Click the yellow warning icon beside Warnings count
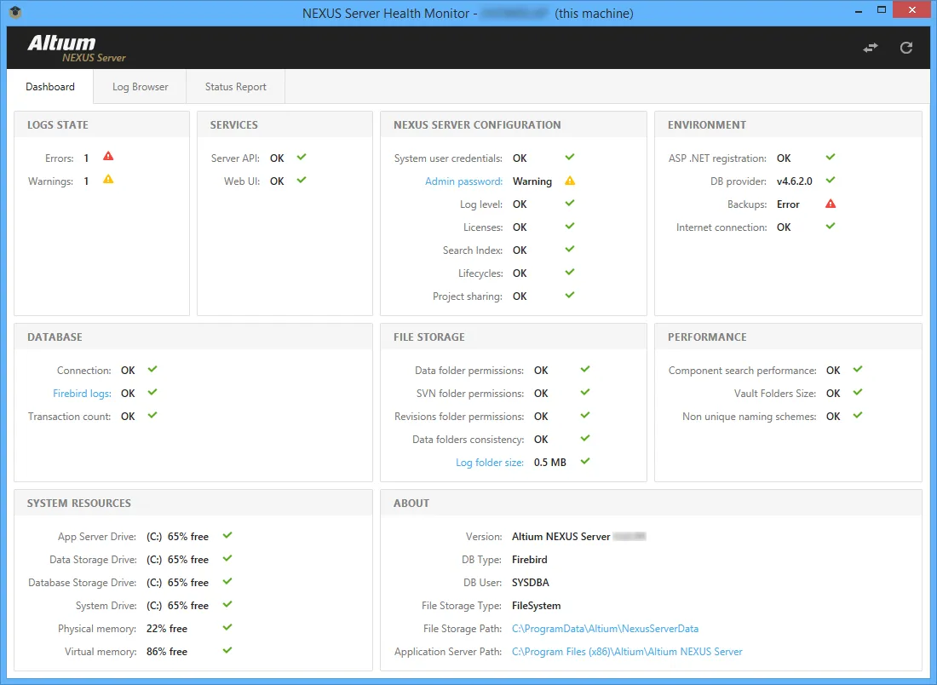This screenshot has height=685, width=937. [x=108, y=179]
